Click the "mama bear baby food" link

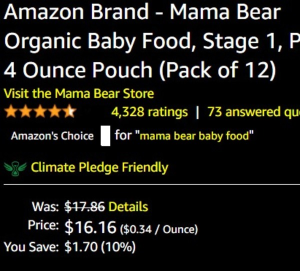point(194,135)
